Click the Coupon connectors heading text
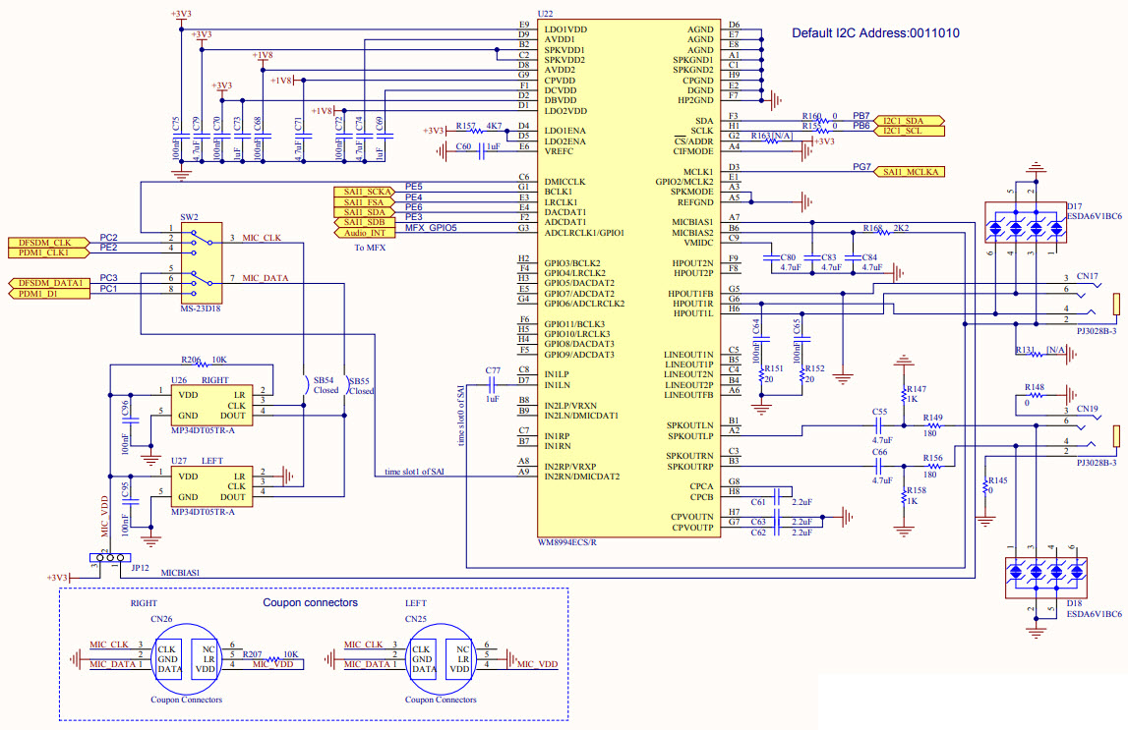The width and height of the screenshot is (1128, 730). (310, 603)
